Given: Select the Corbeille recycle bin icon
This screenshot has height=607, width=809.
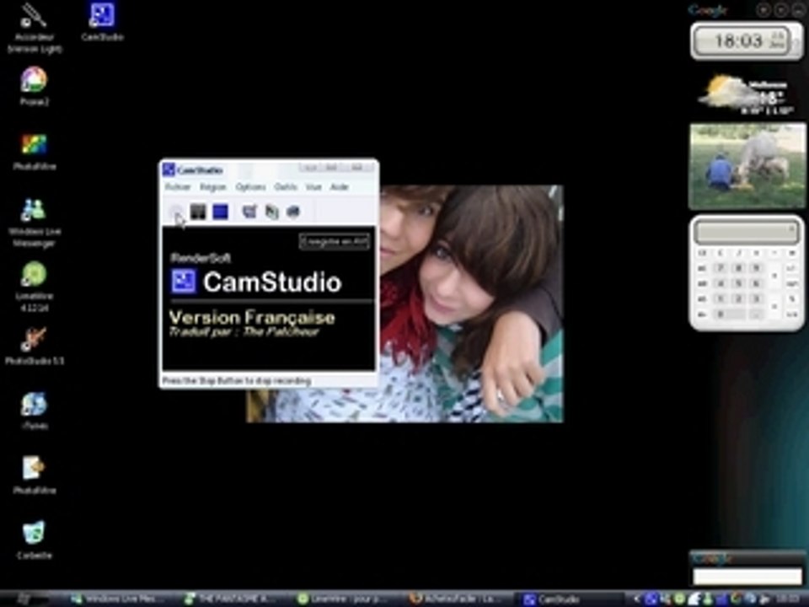Looking at the screenshot, I should click(34, 540).
